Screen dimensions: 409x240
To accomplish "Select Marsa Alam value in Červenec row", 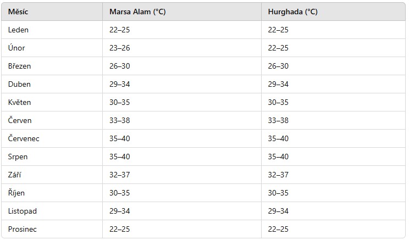I will (119, 138).
